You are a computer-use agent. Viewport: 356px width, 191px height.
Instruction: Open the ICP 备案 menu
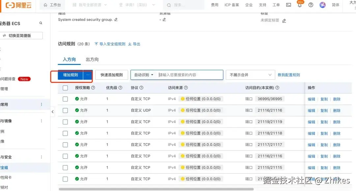point(232,5)
